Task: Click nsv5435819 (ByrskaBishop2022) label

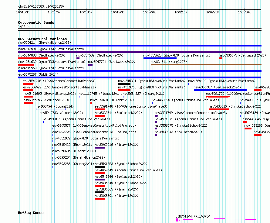Action: coord(235,106)
